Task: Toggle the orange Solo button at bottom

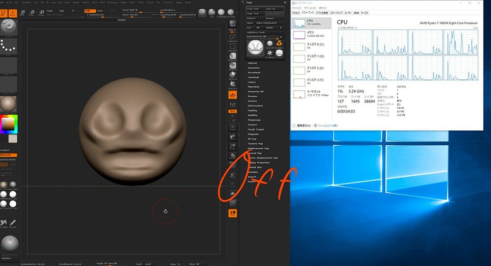Action: pos(232,213)
